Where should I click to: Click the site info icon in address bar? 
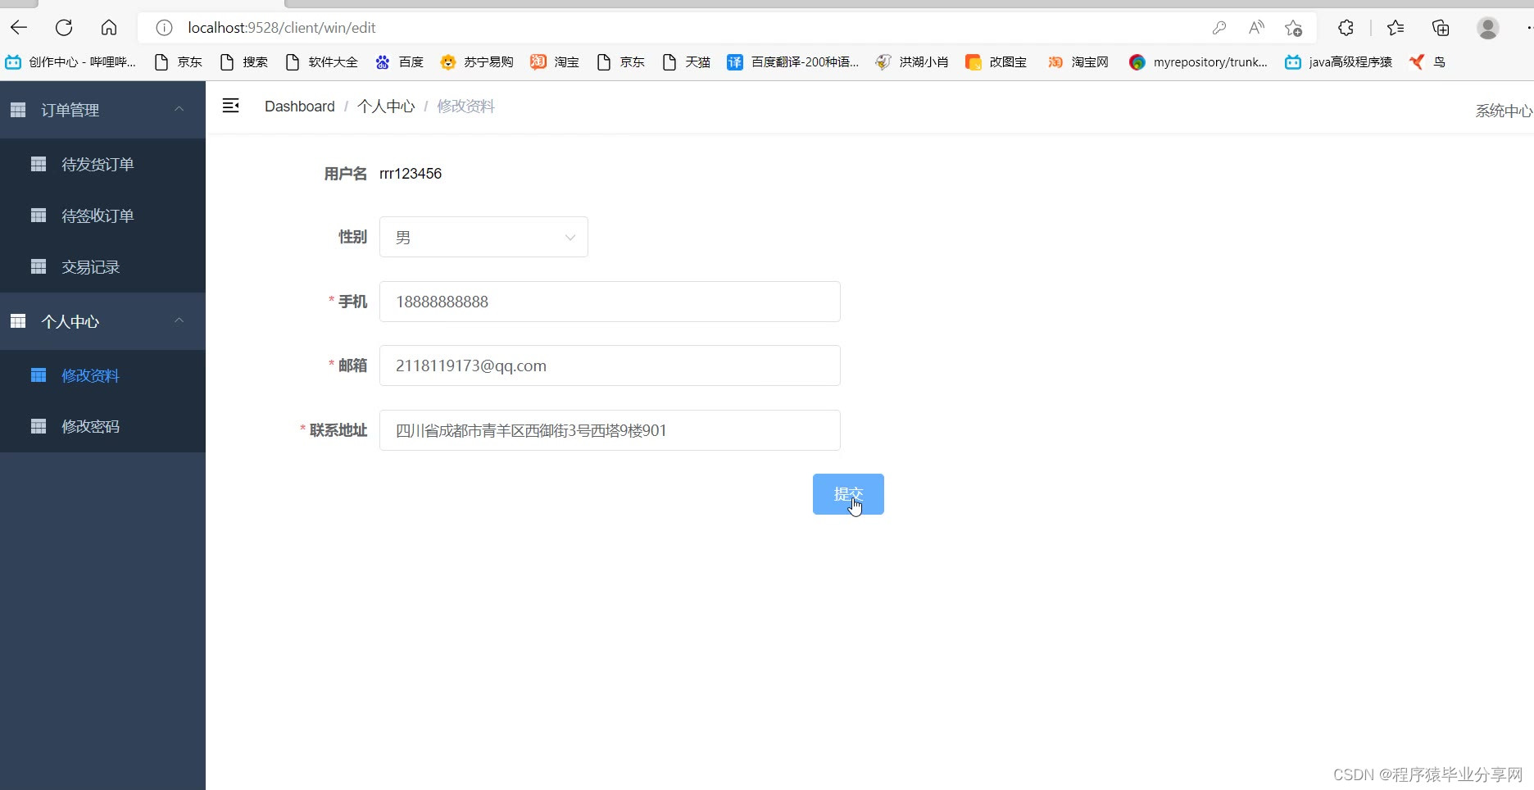pos(164,28)
